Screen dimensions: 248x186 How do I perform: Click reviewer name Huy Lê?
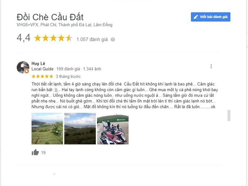pos(38,64)
